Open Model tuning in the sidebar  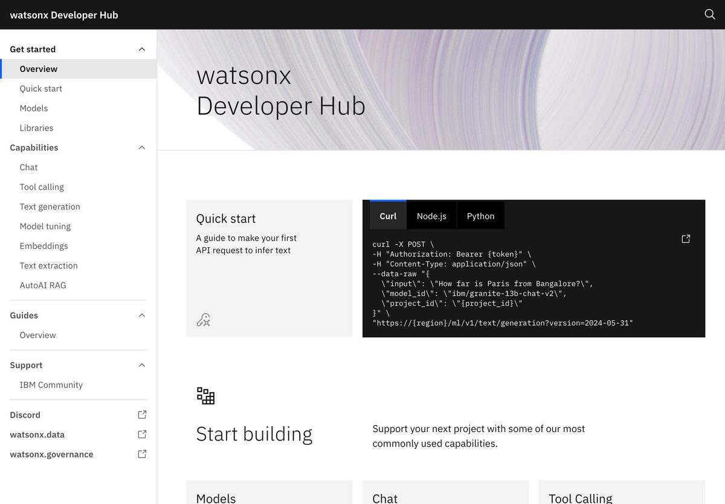point(79,226)
